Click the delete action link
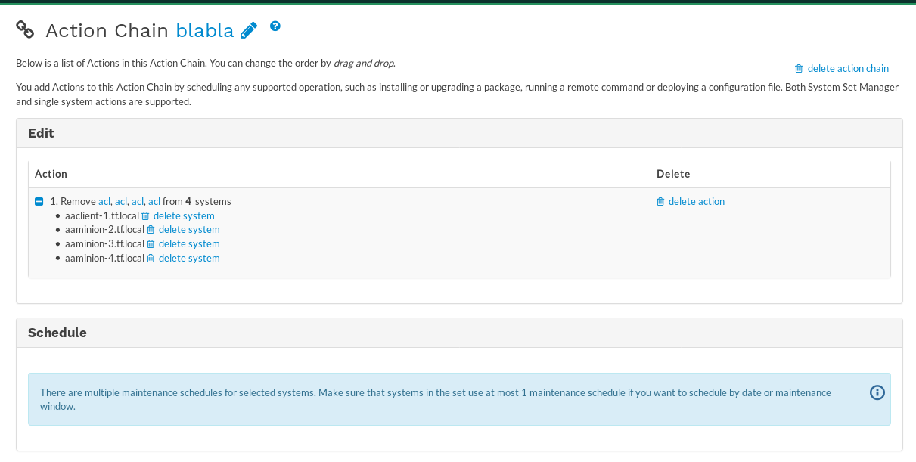The height and width of the screenshot is (462, 916). click(696, 201)
